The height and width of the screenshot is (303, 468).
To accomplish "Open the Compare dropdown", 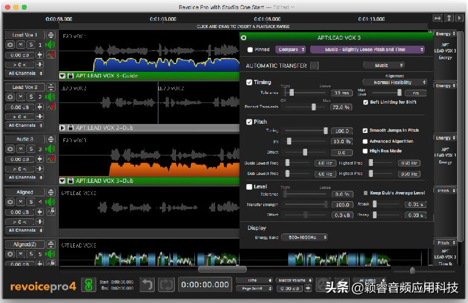I will 290,50.
